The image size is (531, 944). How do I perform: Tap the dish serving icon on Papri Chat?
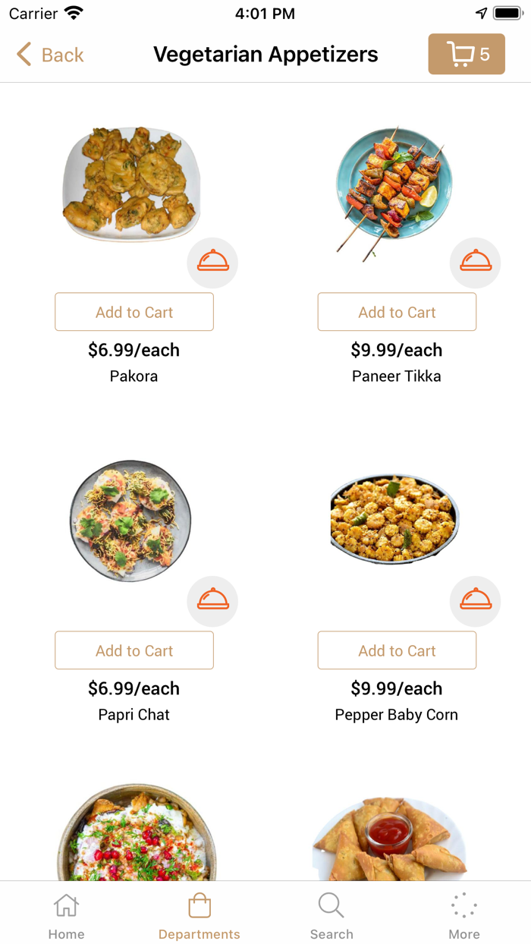pyautogui.click(x=212, y=600)
